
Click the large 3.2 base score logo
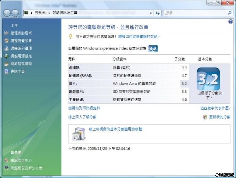click(x=208, y=79)
